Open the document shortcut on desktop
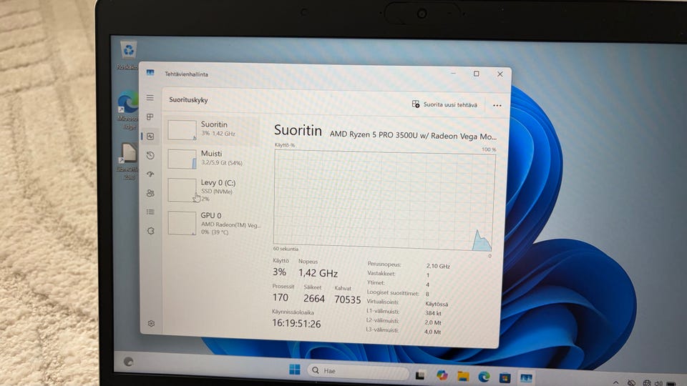The width and height of the screenshot is (687, 386). [128, 161]
